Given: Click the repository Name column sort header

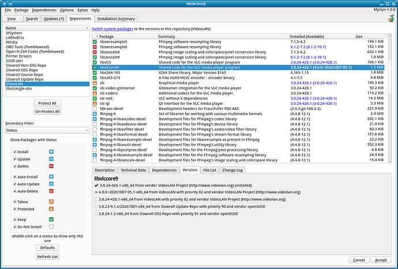Looking at the screenshot, I should coord(47,28).
